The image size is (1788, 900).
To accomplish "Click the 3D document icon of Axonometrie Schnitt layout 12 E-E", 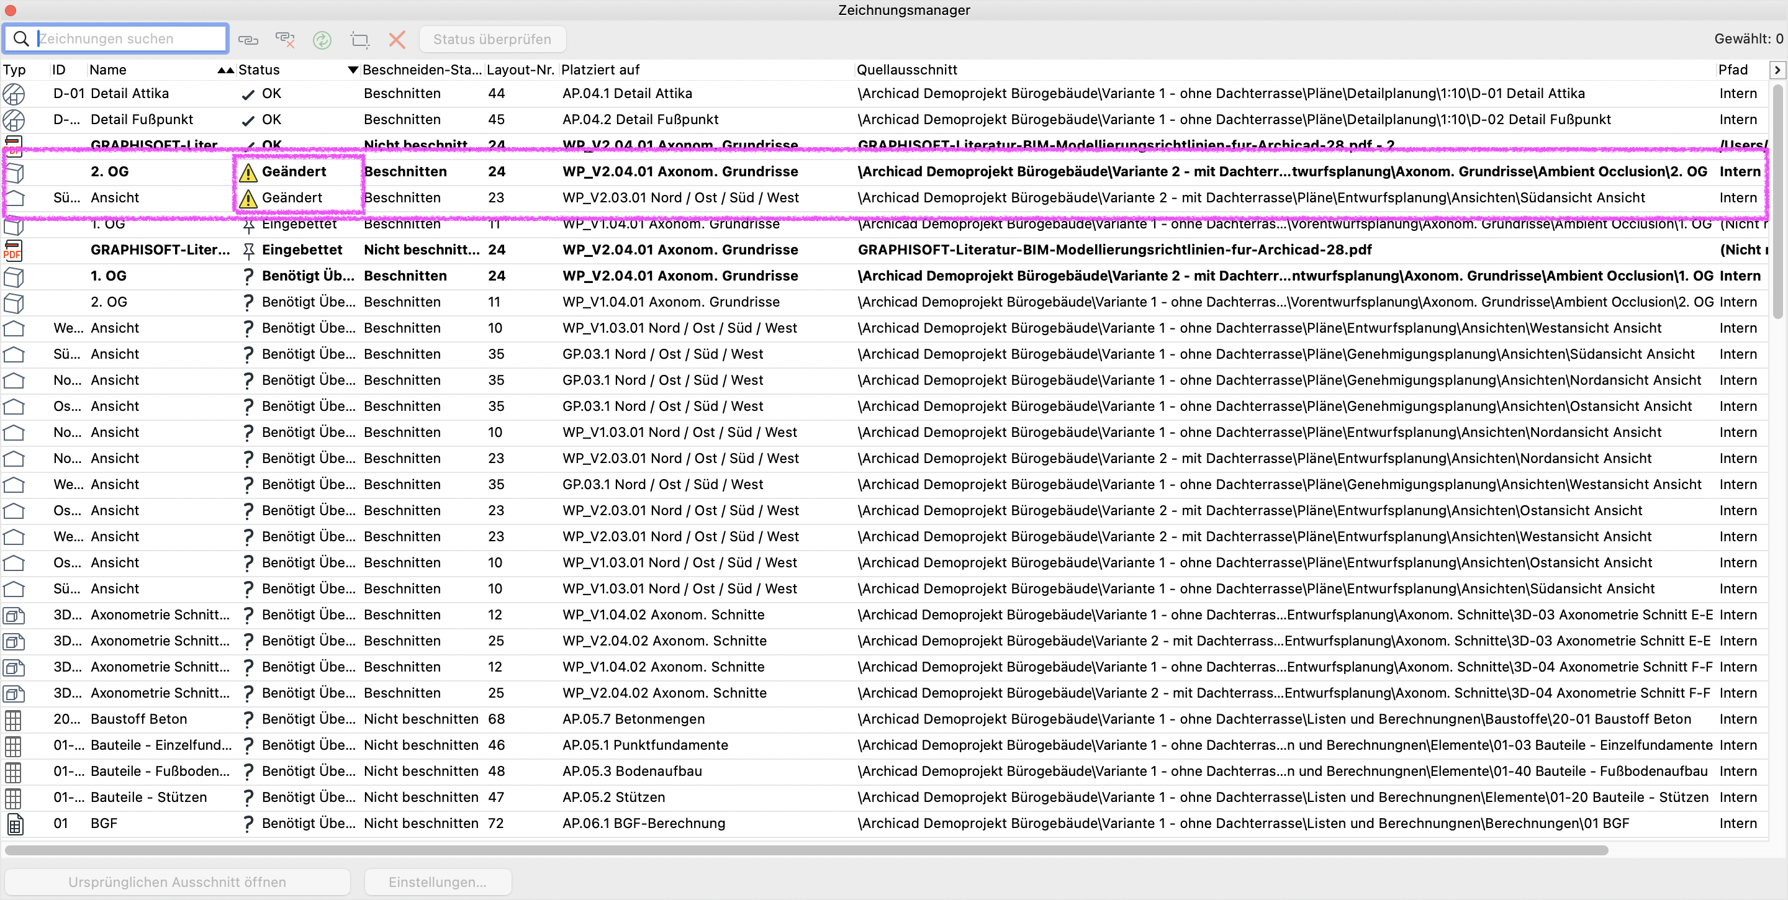I will 14,616.
